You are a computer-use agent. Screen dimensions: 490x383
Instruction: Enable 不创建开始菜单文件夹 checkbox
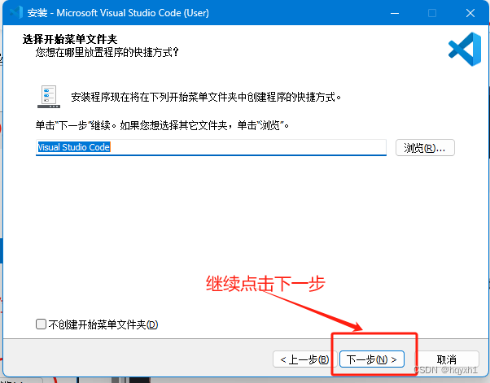click(x=41, y=324)
